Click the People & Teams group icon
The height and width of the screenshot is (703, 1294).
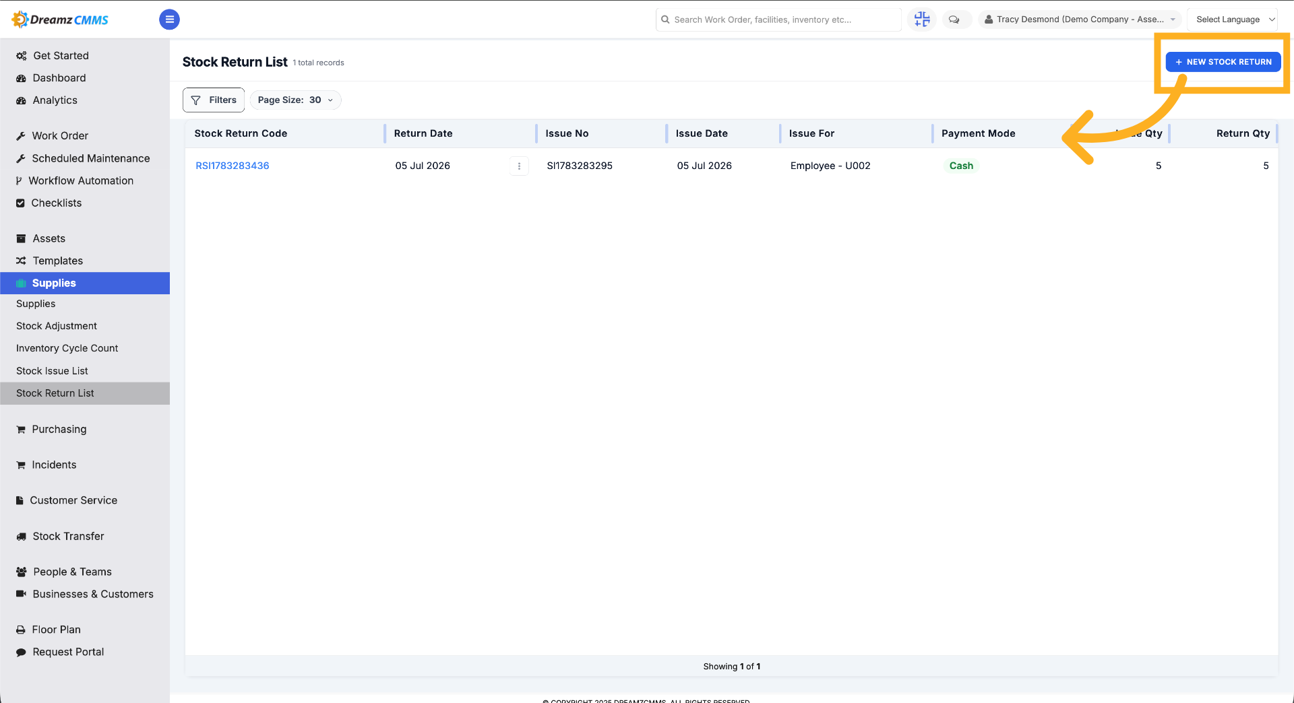coord(22,572)
